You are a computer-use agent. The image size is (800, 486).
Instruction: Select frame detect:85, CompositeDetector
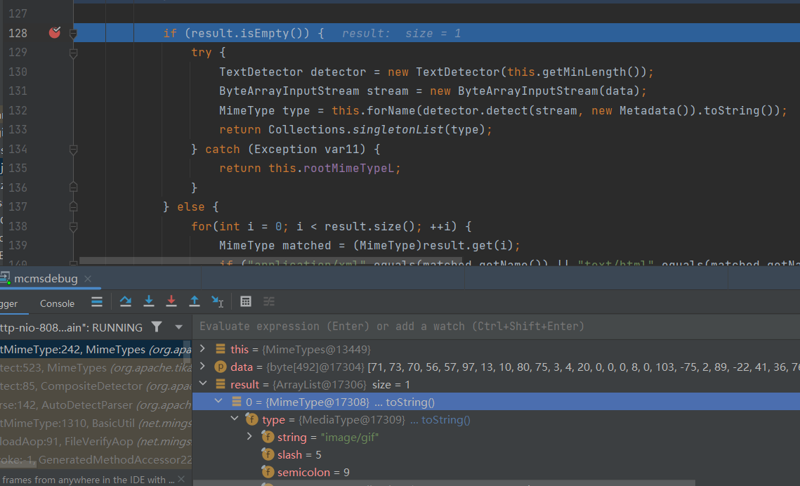pyautogui.click(x=96, y=386)
